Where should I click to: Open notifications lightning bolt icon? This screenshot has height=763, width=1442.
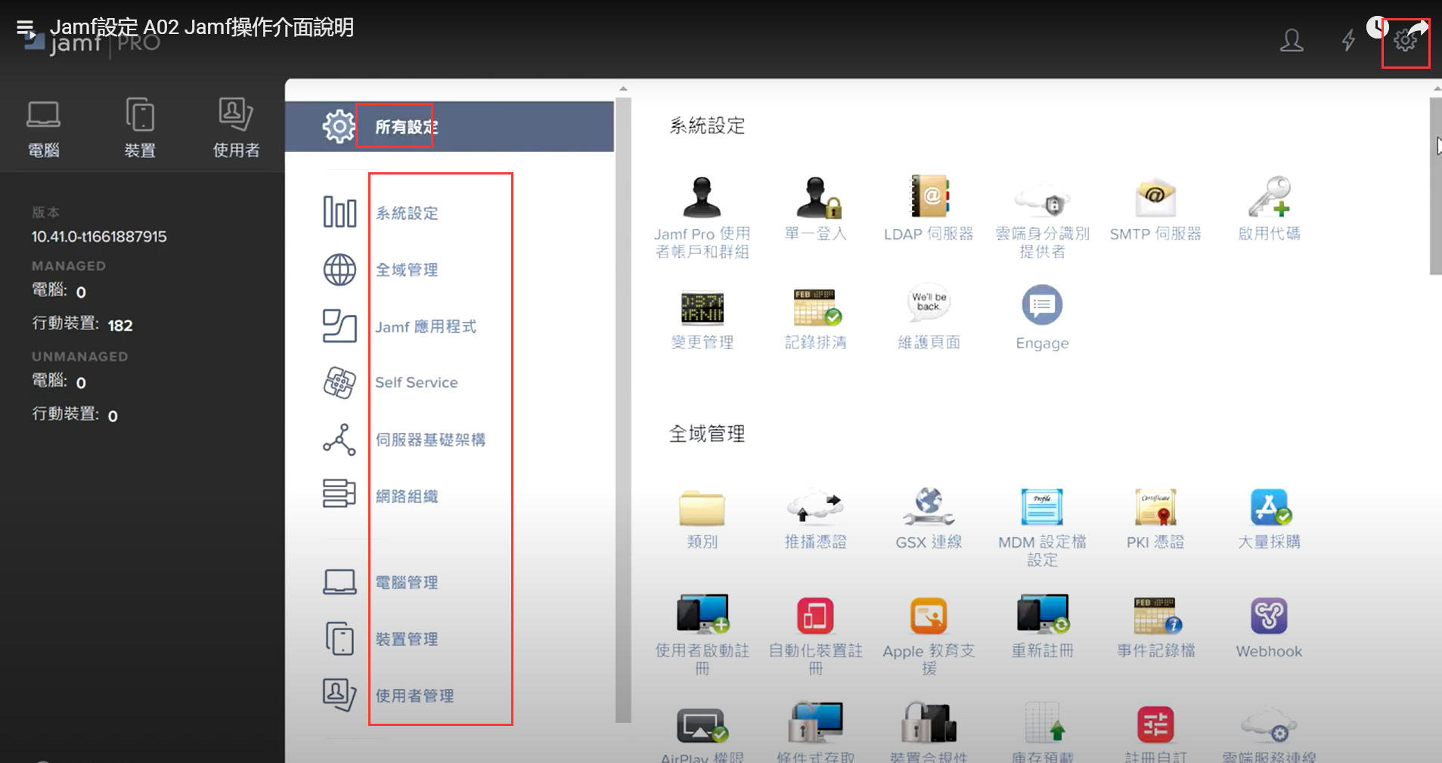[x=1347, y=40]
